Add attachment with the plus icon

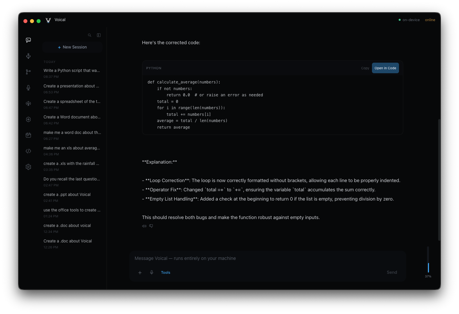coord(140,272)
